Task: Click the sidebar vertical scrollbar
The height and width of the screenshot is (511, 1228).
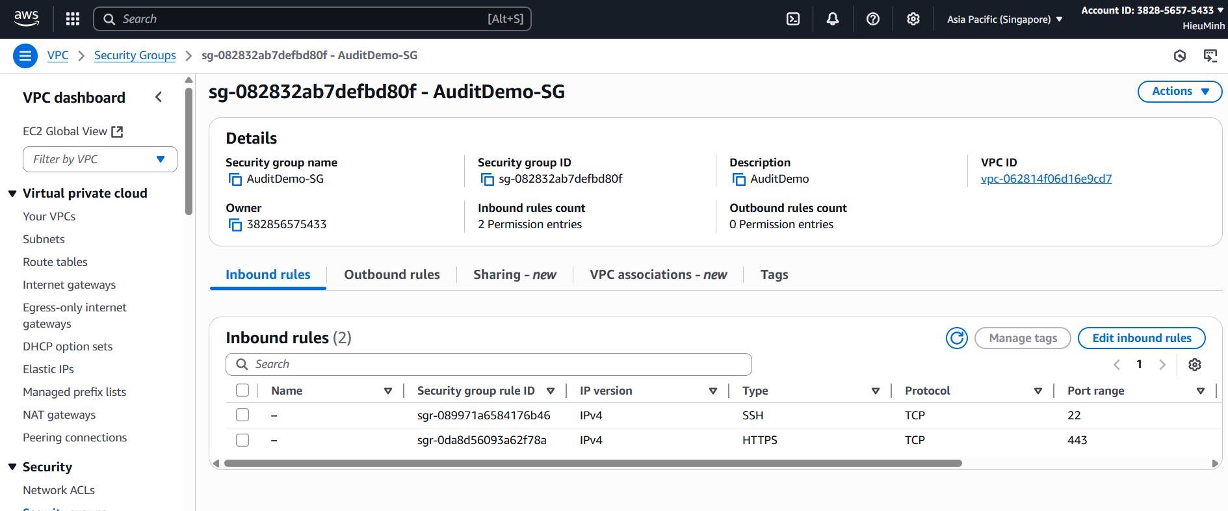Action: 189,151
